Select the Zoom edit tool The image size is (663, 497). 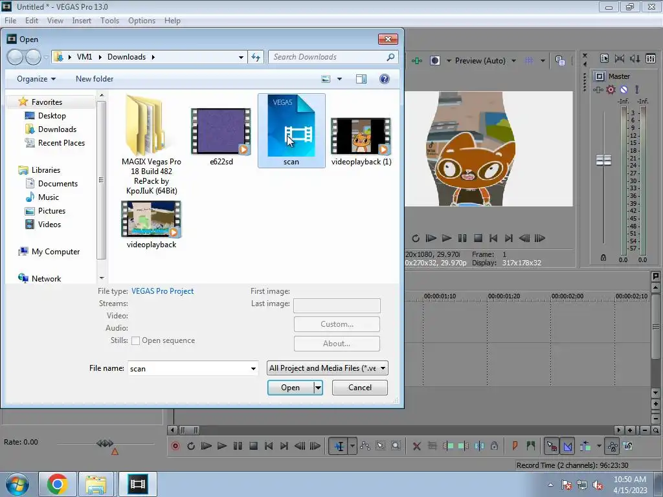396,446
